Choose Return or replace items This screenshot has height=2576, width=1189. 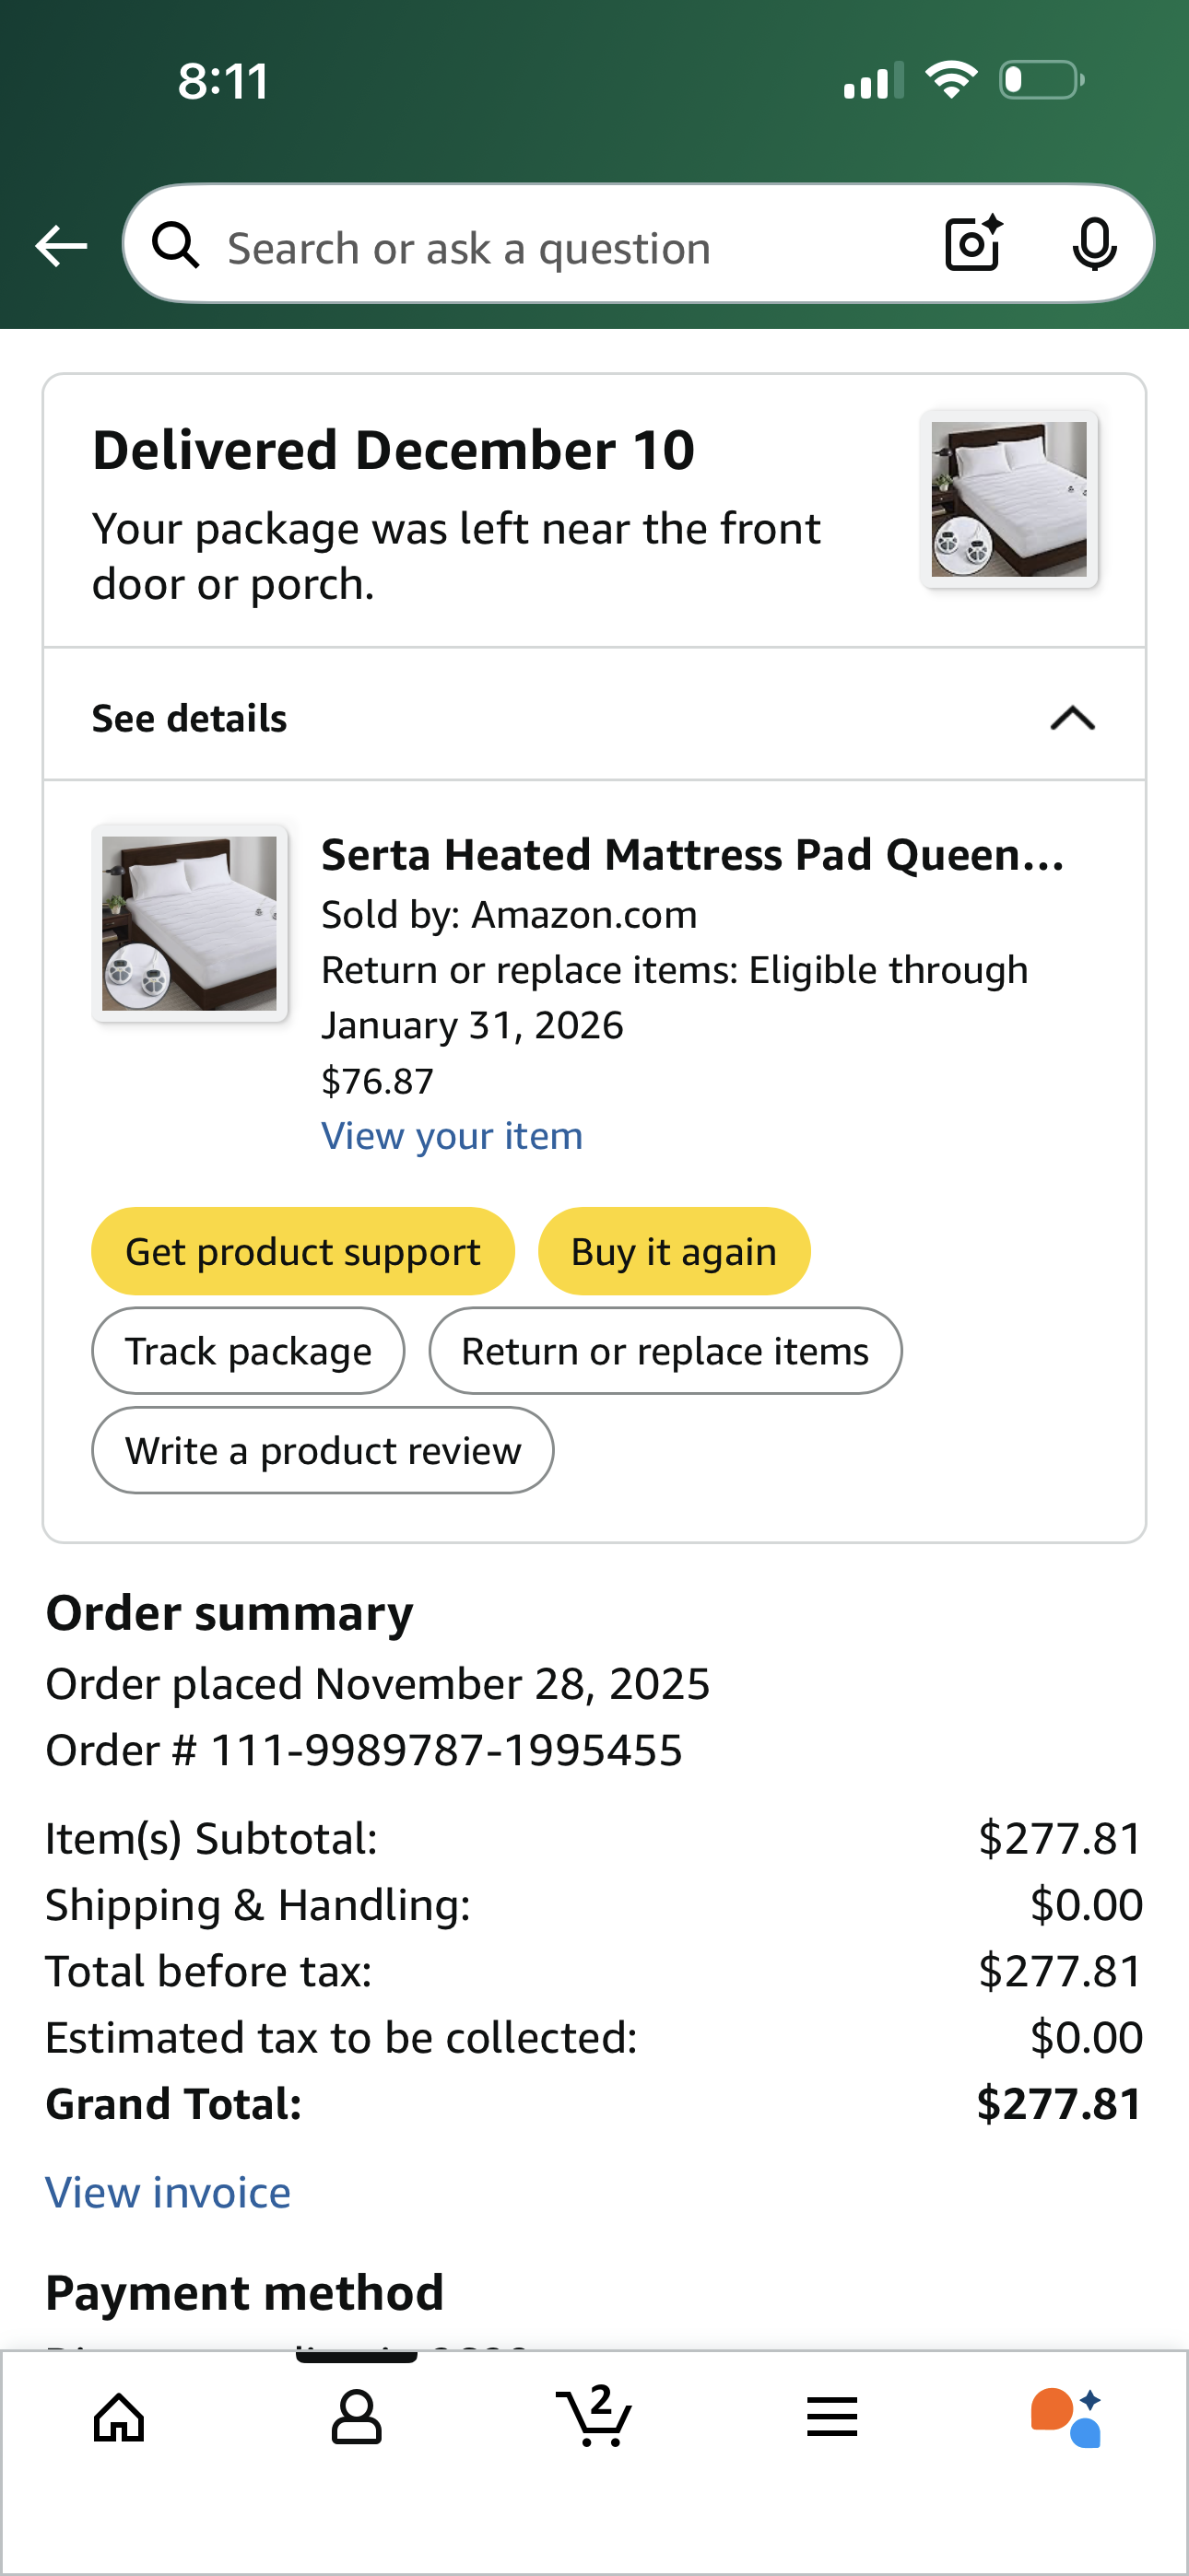(665, 1351)
